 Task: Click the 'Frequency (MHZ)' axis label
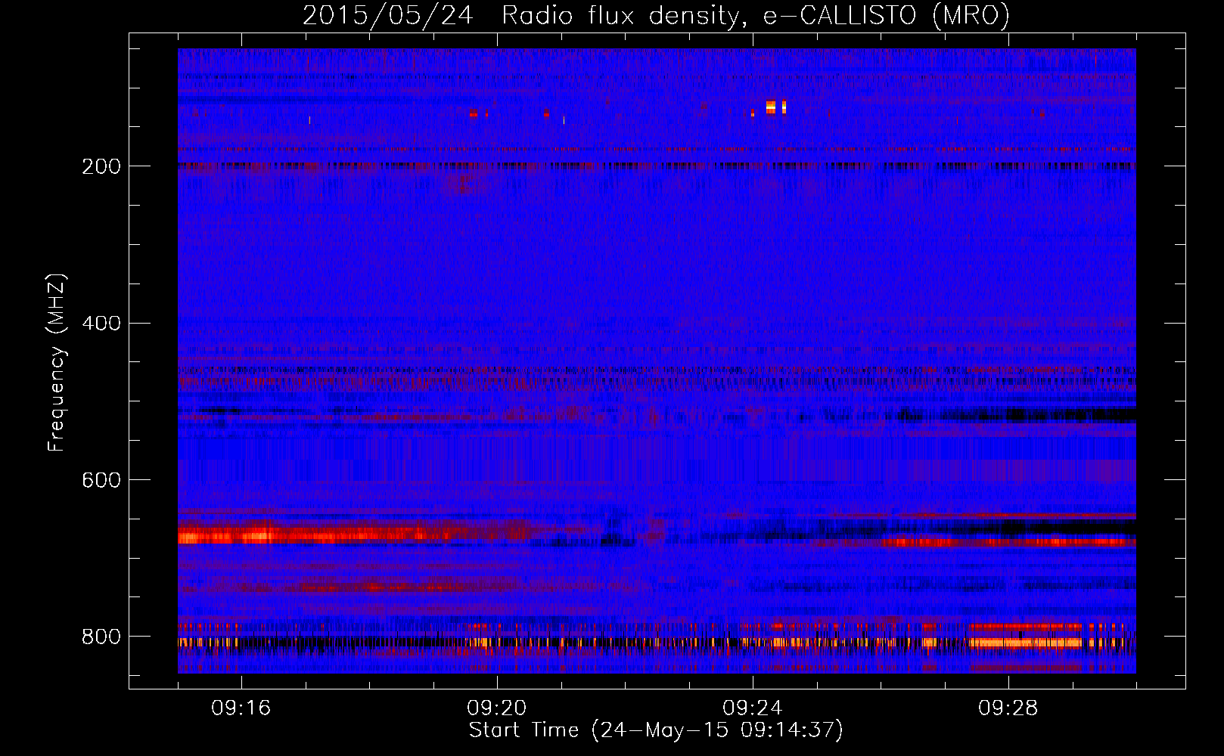56,363
